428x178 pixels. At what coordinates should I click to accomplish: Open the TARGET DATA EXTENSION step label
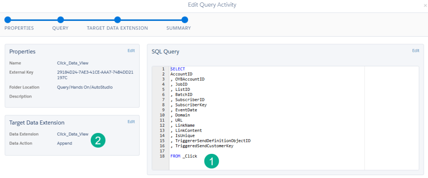coord(117,28)
